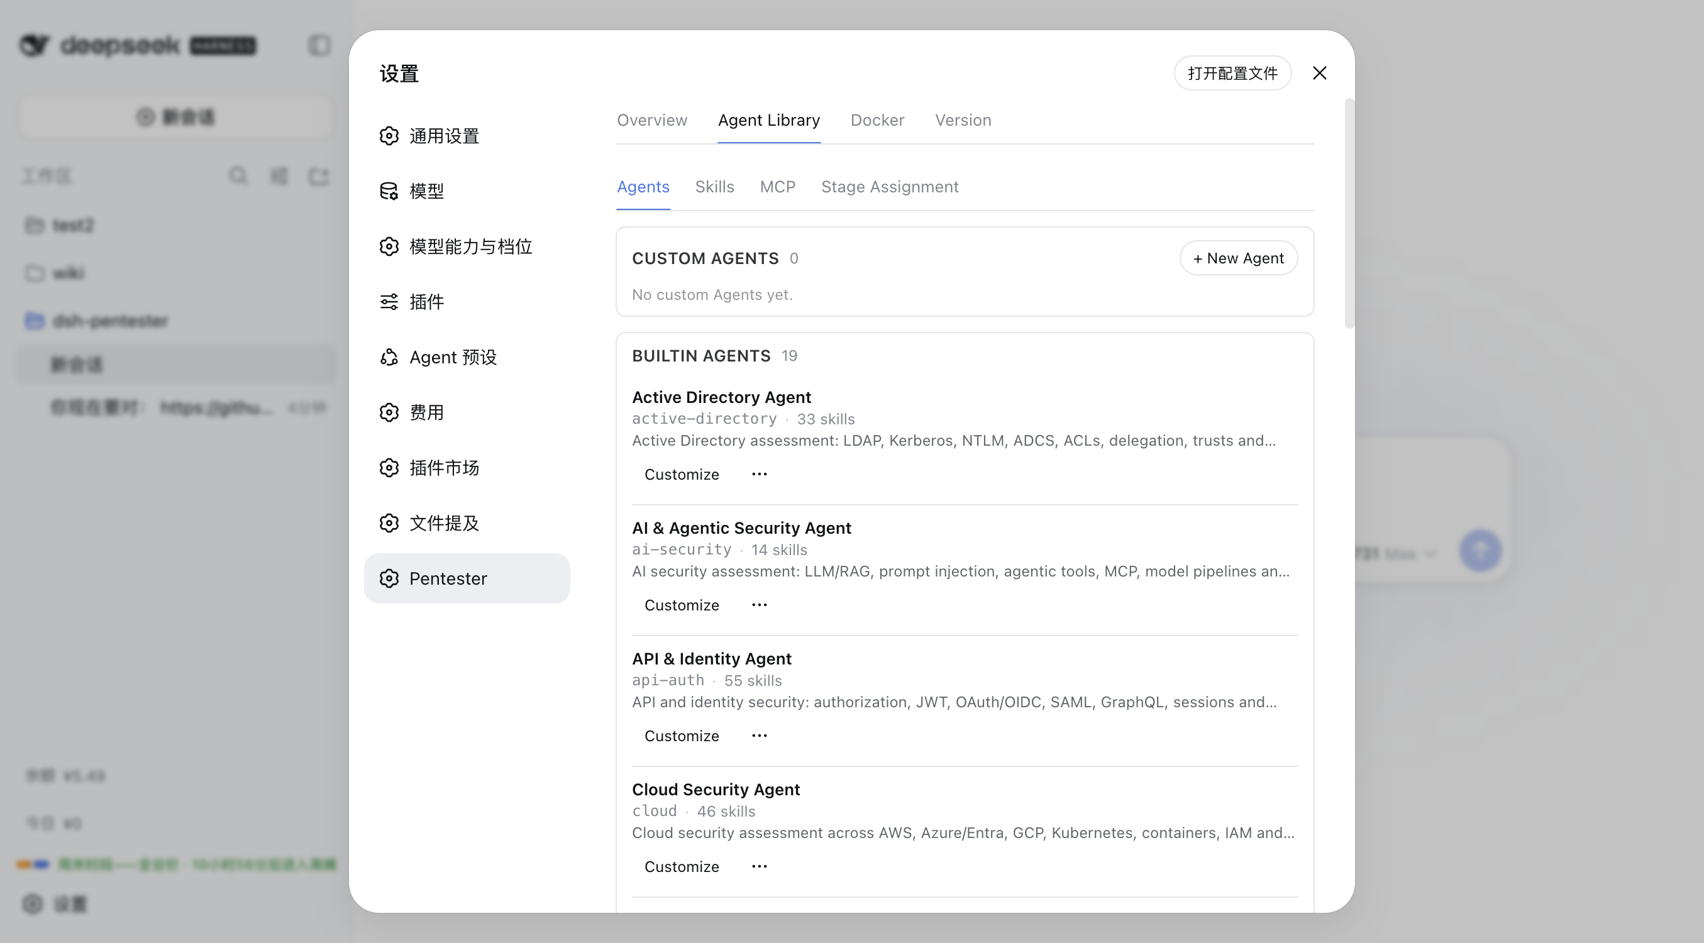The width and height of the screenshot is (1704, 943).
Task: Click API & Identity Agent title
Action: pos(711,659)
